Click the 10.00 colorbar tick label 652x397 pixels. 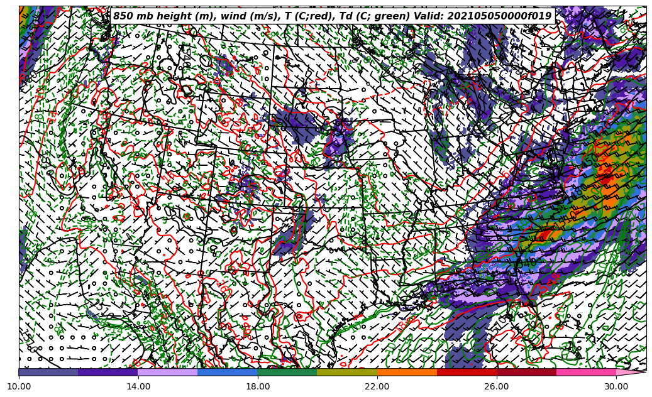(x=19, y=386)
